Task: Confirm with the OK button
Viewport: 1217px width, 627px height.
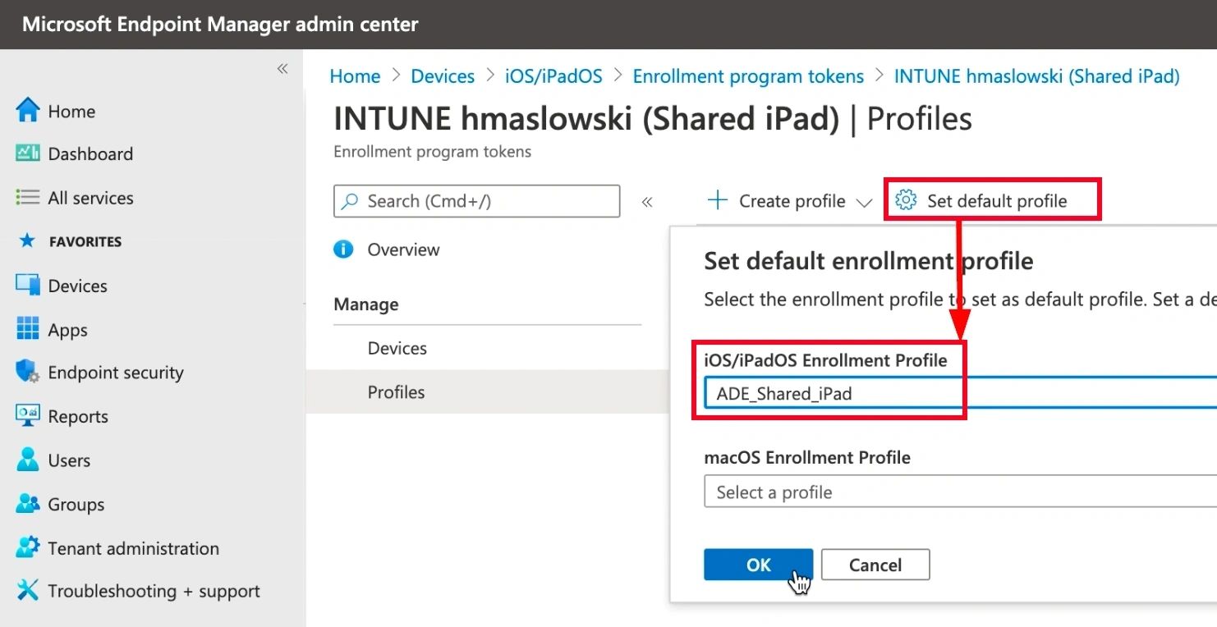Action: point(759,565)
